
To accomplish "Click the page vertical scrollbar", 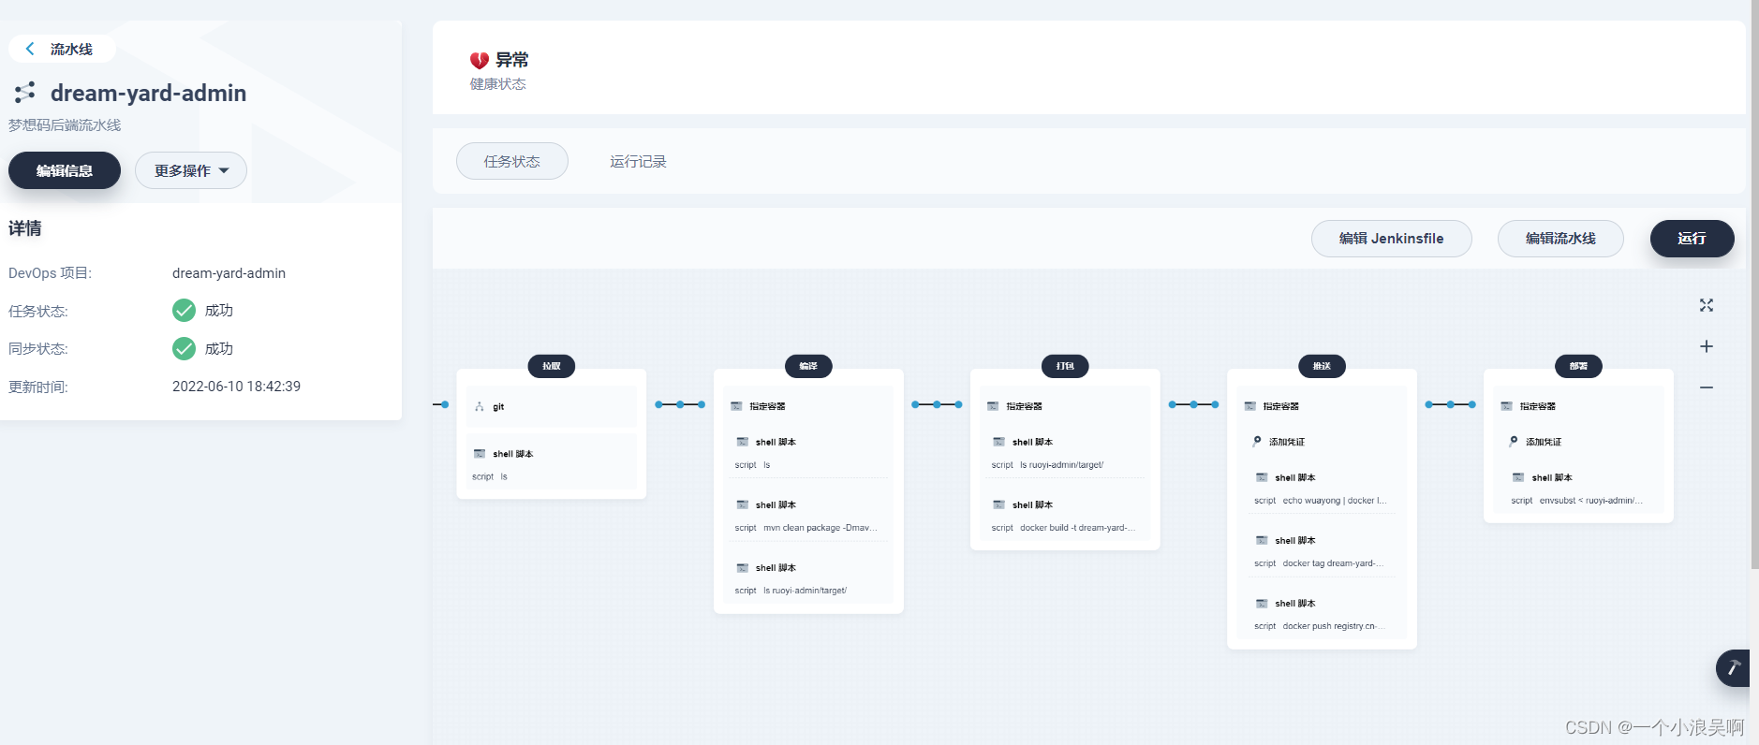I will 1754,284.
